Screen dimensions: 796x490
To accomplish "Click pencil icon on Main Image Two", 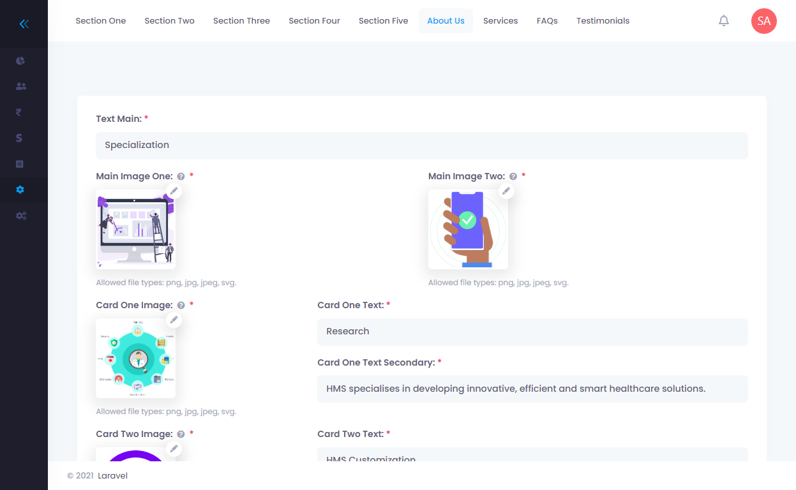I will [x=506, y=191].
